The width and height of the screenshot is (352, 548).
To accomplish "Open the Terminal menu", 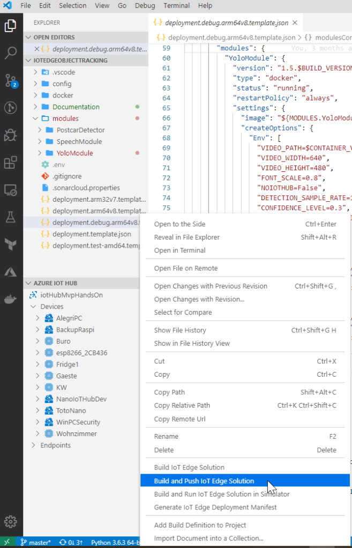I will 177,5.
